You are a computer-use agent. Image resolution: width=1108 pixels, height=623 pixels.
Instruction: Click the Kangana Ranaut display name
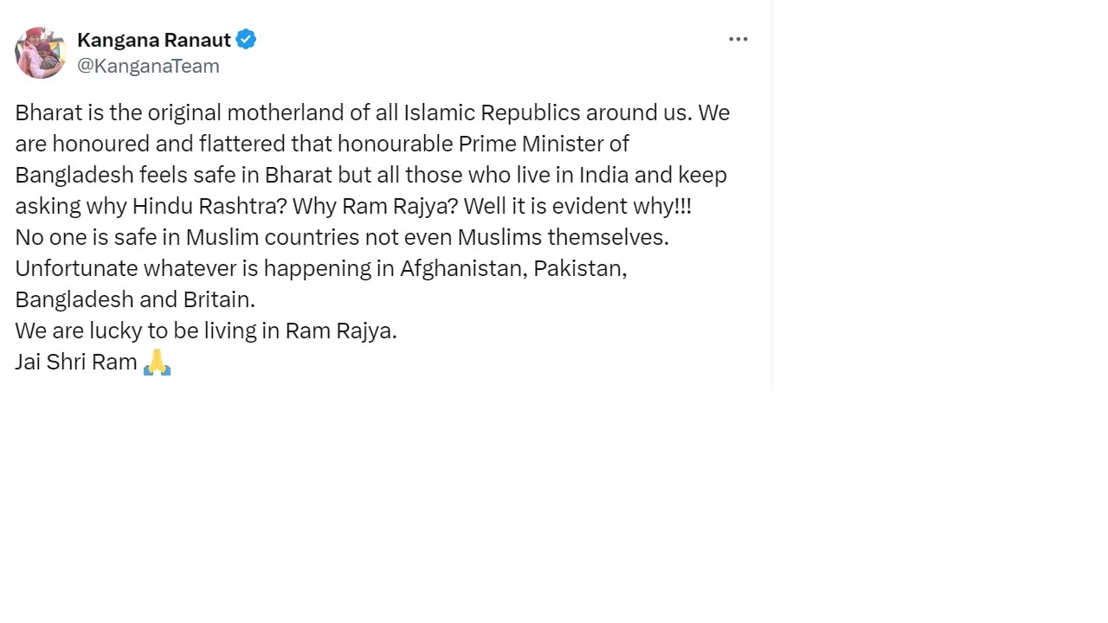coord(153,40)
